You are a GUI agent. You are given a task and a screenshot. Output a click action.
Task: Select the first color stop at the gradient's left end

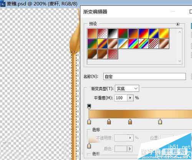point(89,122)
